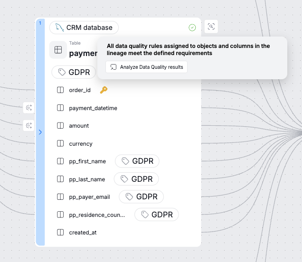Select the GDPR tag on pp_last_name

(x=136, y=179)
